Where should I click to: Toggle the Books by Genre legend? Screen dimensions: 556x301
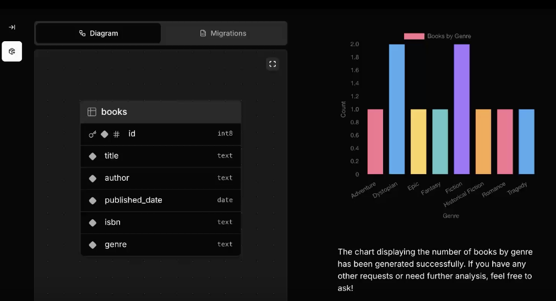[x=437, y=36]
